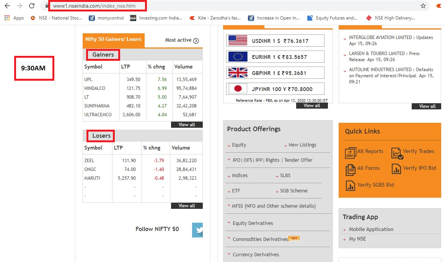This screenshot has width=445, height=262.
Task: Click the % chng column header in Losers
Action: (x=152, y=148)
